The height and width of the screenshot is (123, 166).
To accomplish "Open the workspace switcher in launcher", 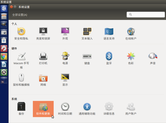I will pos(4,80).
